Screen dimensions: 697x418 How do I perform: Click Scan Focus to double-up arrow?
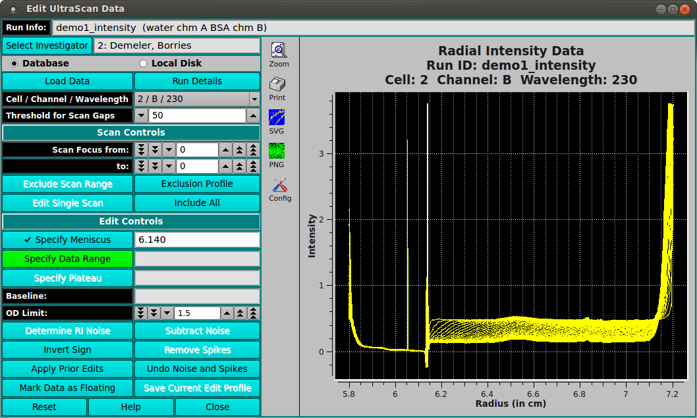(x=239, y=166)
